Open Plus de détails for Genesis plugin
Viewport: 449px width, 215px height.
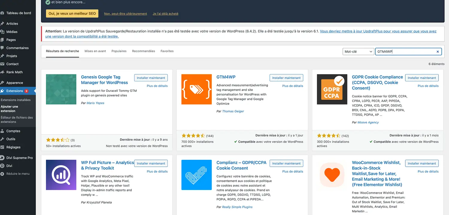157,86
